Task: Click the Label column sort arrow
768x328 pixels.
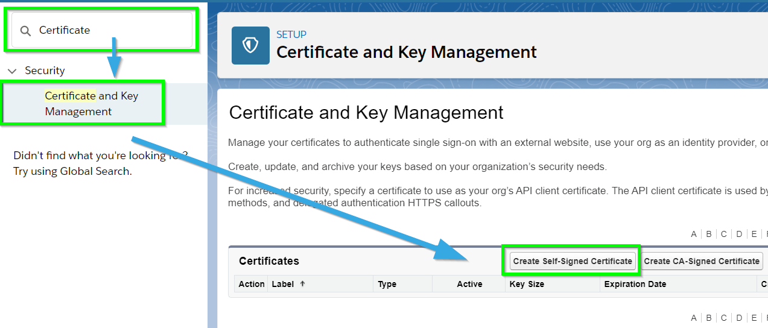Action: tap(302, 283)
